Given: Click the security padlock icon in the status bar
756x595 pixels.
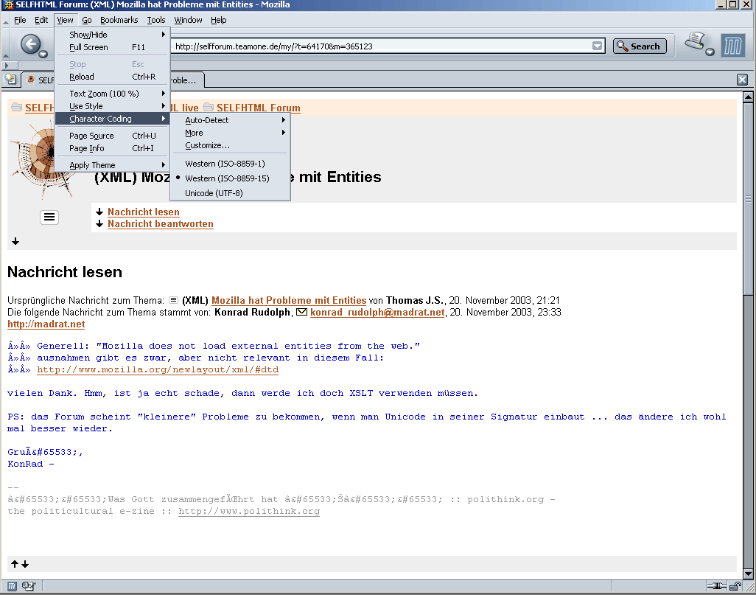Looking at the screenshot, I should coord(735,586).
